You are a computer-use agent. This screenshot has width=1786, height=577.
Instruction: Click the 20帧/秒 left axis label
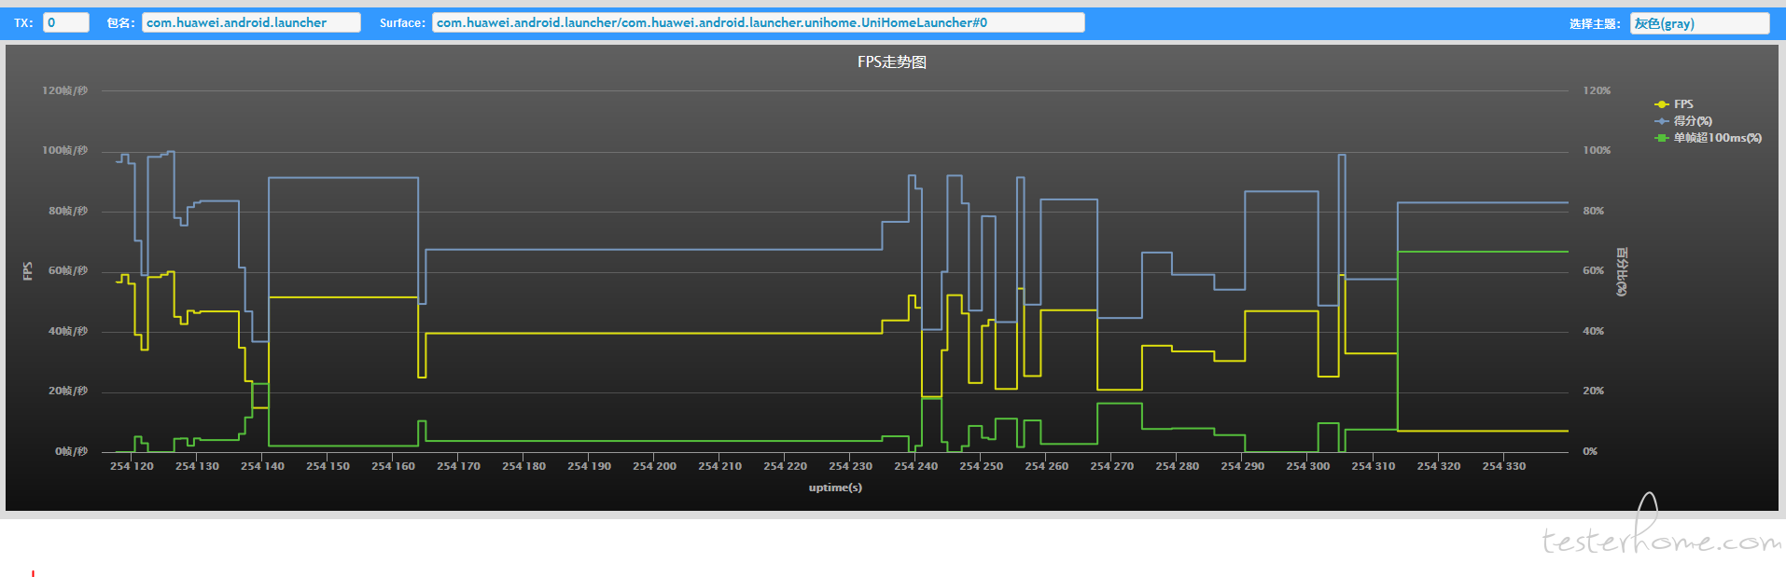(x=68, y=391)
